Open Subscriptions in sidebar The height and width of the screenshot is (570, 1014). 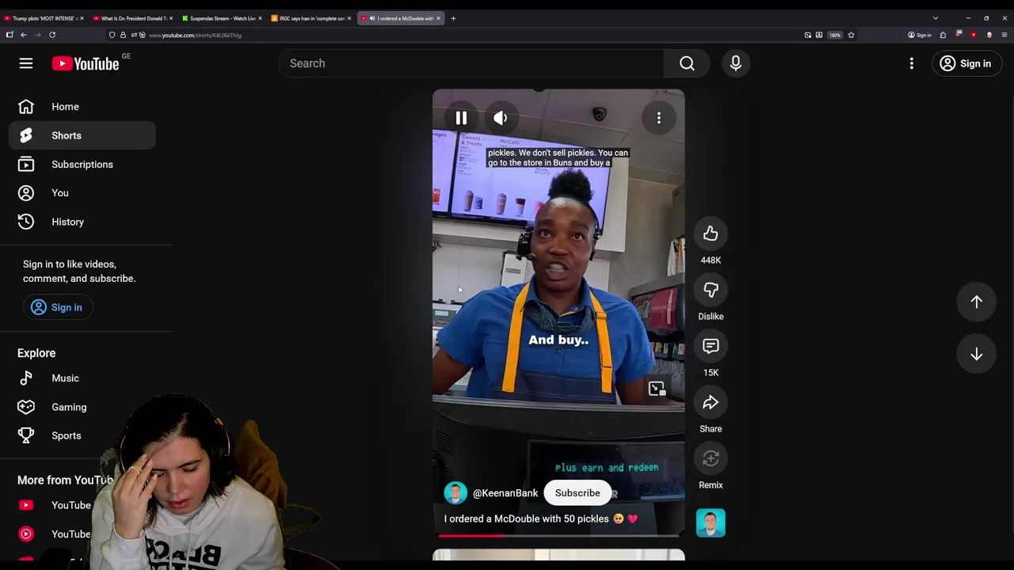point(82,165)
